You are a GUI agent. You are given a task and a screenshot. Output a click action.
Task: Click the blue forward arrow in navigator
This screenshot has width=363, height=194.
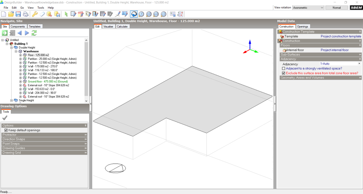point(27,33)
